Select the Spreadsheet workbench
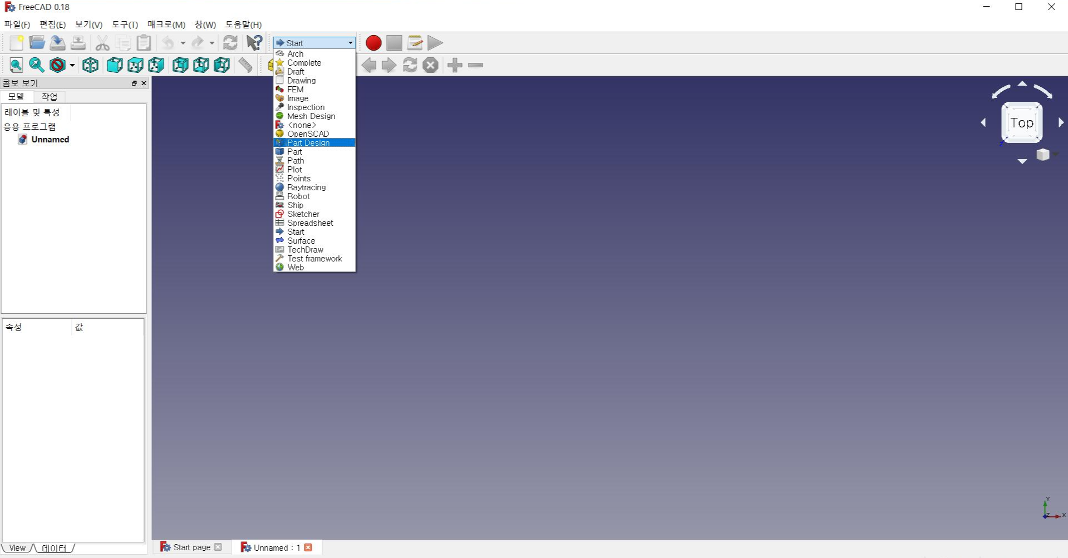Viewport: 1068px width, 558px height. 314,223
